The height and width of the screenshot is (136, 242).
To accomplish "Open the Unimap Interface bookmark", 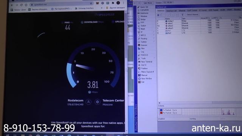I will tap(84, 8).
